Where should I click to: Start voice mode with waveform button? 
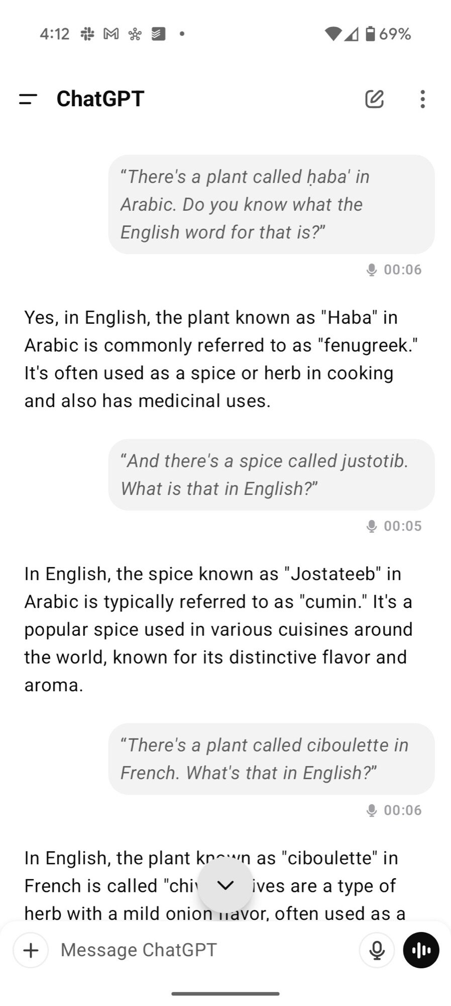[421, 950]
